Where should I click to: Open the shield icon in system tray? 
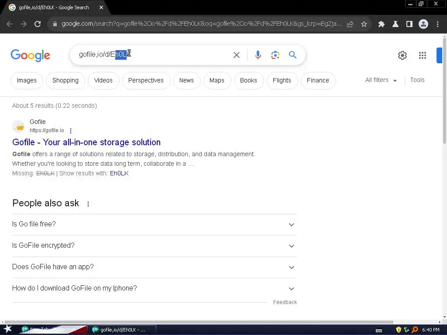pos(399,330)
